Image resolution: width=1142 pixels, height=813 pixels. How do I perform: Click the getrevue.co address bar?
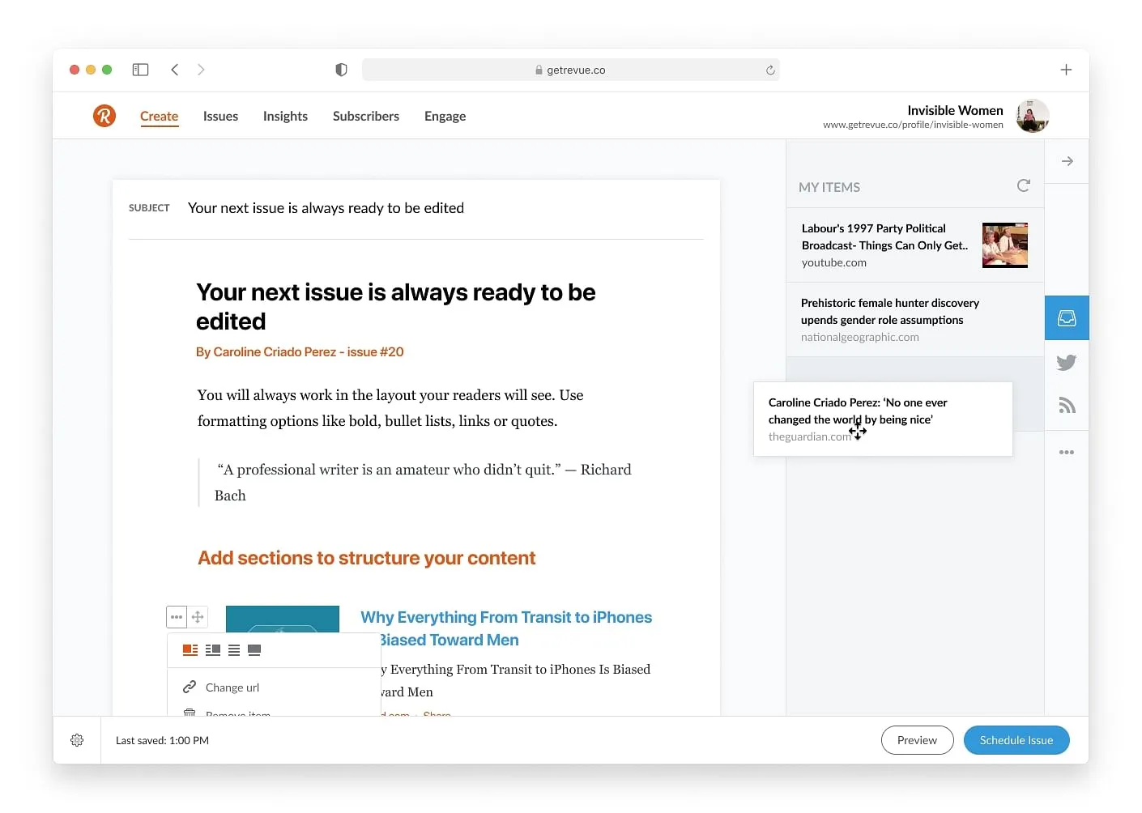pyautogui.click(x=570, y=70)
